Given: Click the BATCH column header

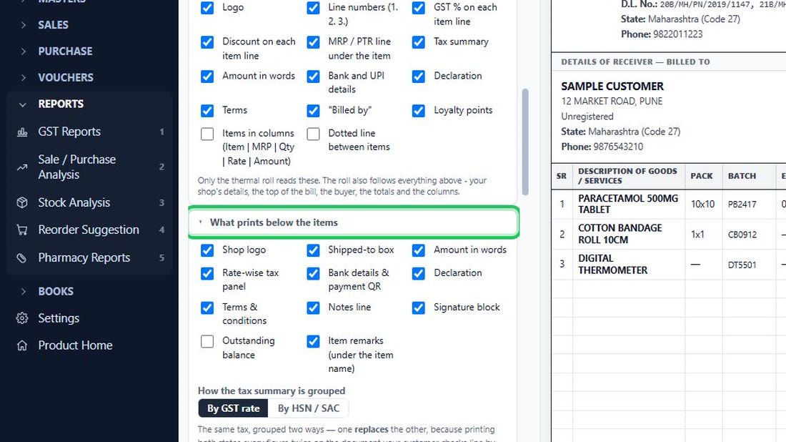Looking at the screenshot, I should [742, 176].
